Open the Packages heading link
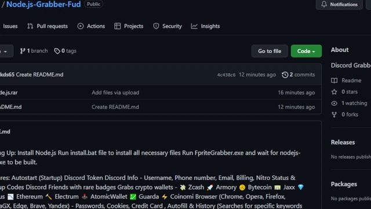This screenshot has height=209, width=371. (344, 184)
